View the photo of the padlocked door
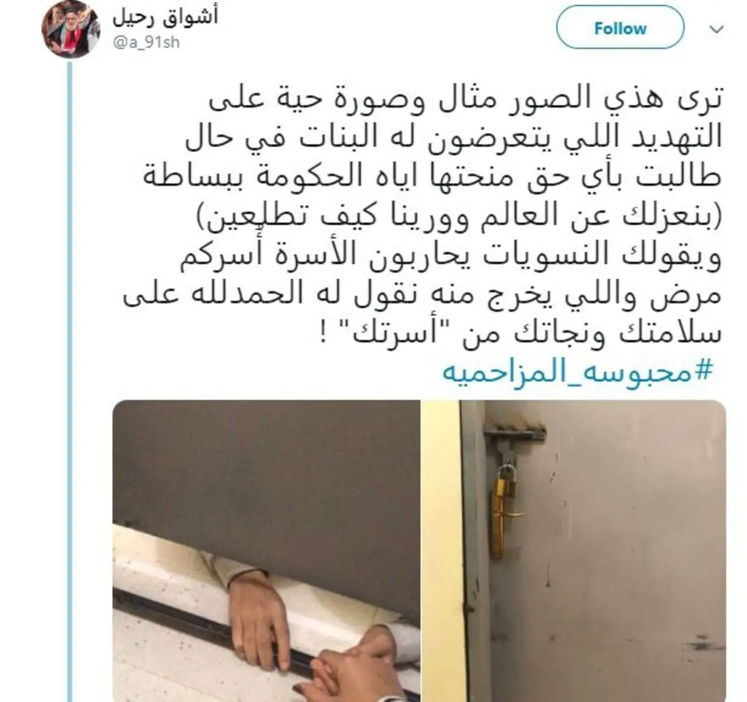Viewport: 747px width, 702px height. [574, 551]
